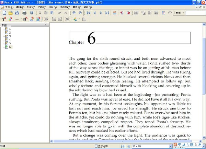Click the Copy icon in the toolbar
This screenshot has height=149, width=206.
pyautogui.click(x=46, y=13)
